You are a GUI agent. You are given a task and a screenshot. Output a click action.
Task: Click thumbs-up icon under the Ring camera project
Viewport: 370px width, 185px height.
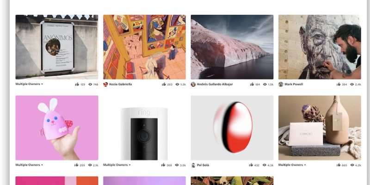163,165
